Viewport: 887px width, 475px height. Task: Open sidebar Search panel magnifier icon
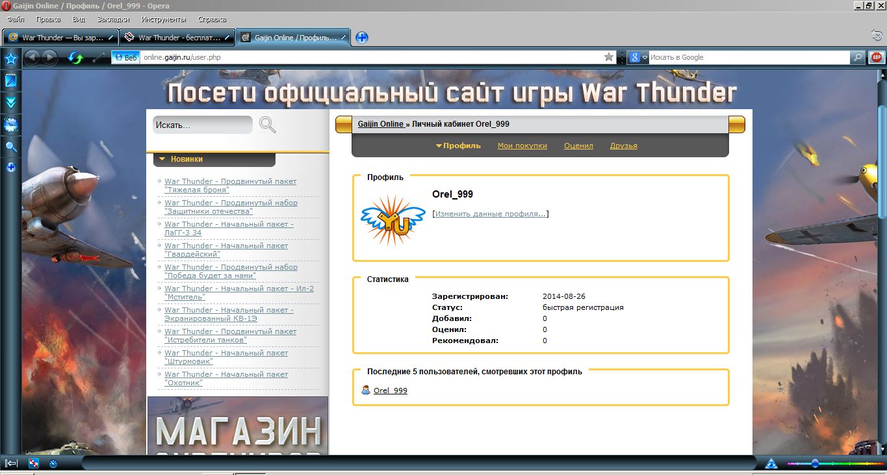[11, 147]
